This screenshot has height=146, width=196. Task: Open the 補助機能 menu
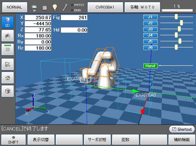click(182, 140)
